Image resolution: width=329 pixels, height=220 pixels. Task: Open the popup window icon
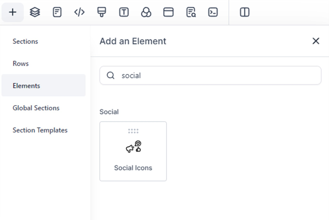coord(168,12)
